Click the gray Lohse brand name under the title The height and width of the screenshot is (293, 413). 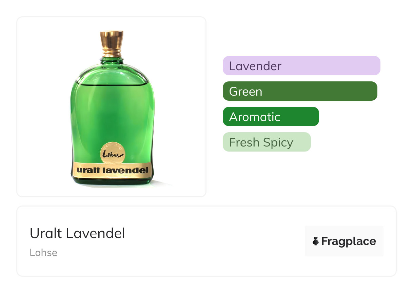click(43, 253)
